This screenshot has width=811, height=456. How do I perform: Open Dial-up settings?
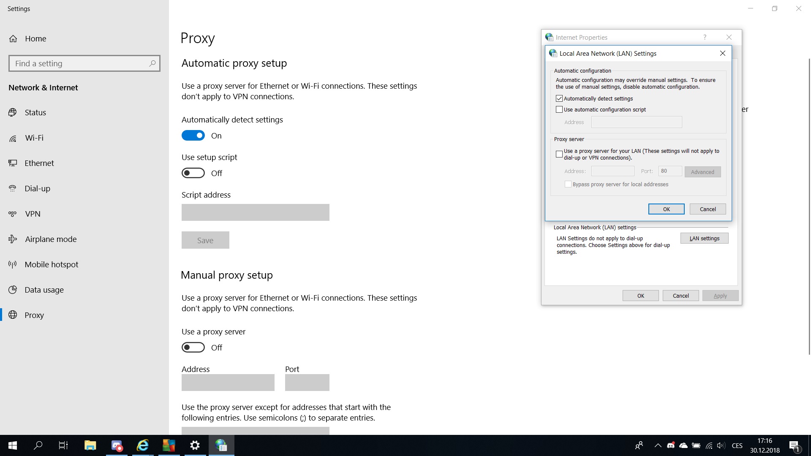click(30, 188)
